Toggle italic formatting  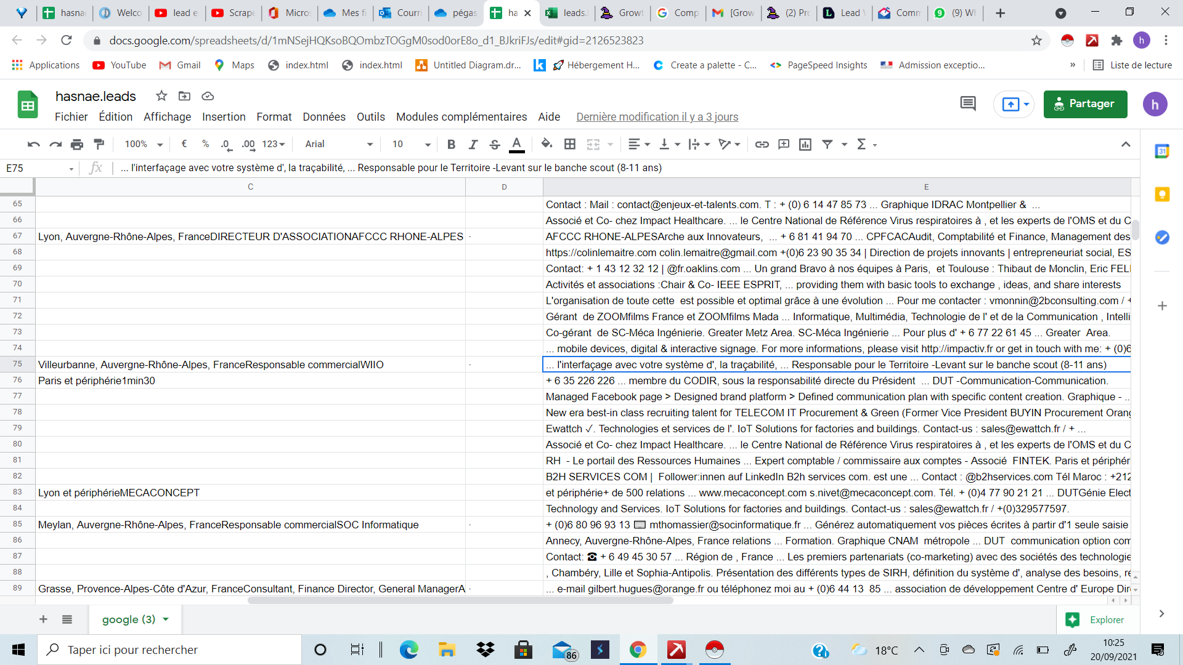point(473,144)
